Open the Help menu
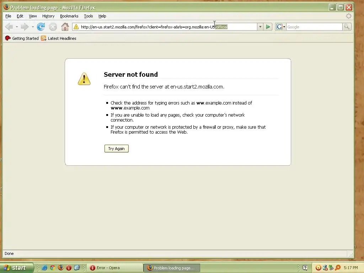 pos(102,16)
